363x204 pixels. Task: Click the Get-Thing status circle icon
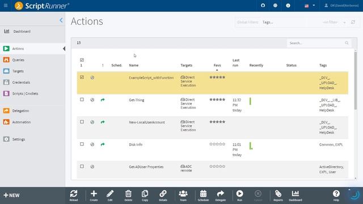click(92, 100)
